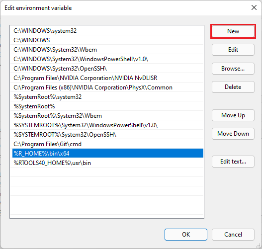This screenshot has height=249, width=262.
Task: Confirm changes with OK
Action: pyautogui.click(x=186, y=235)
